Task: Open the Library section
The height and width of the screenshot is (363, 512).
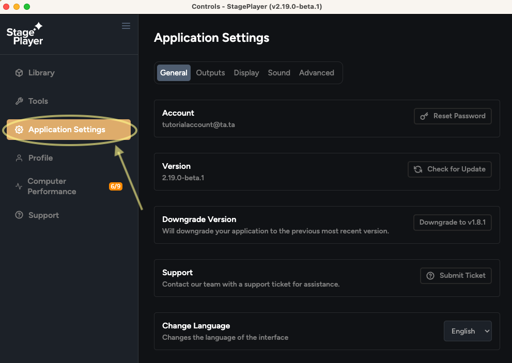Action: (x=69, y=73)
